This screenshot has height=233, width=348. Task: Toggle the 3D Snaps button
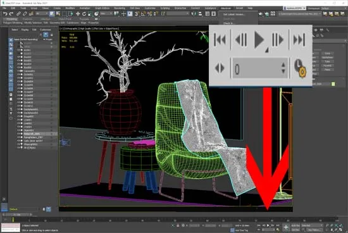[137, 14]
